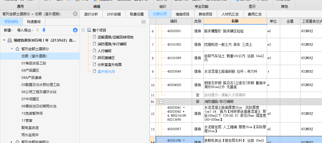Open the 费用汇总 tab
The width and height of the screenshot is (322, 143).
[x=255, y=14]
